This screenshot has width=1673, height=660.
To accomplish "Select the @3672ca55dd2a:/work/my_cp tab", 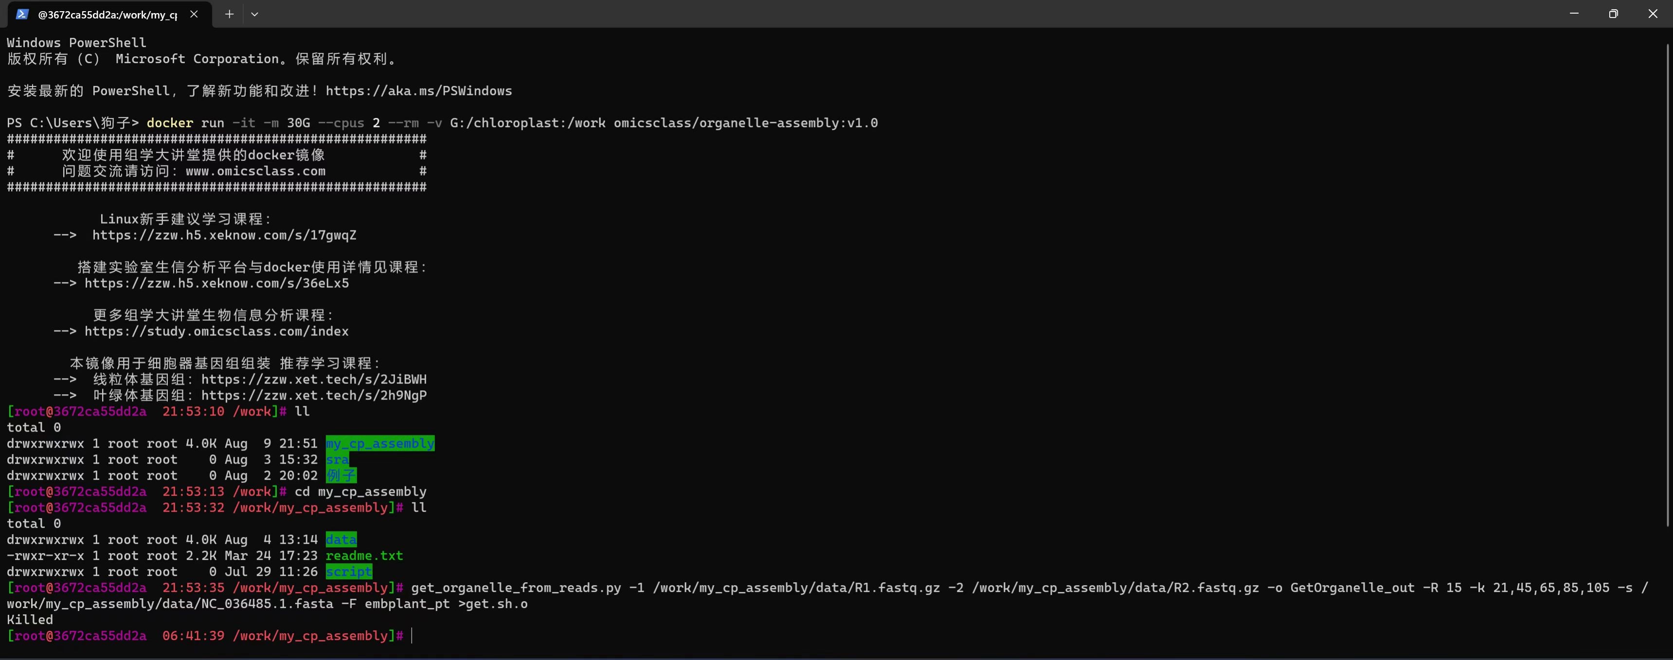I will 107,14.
